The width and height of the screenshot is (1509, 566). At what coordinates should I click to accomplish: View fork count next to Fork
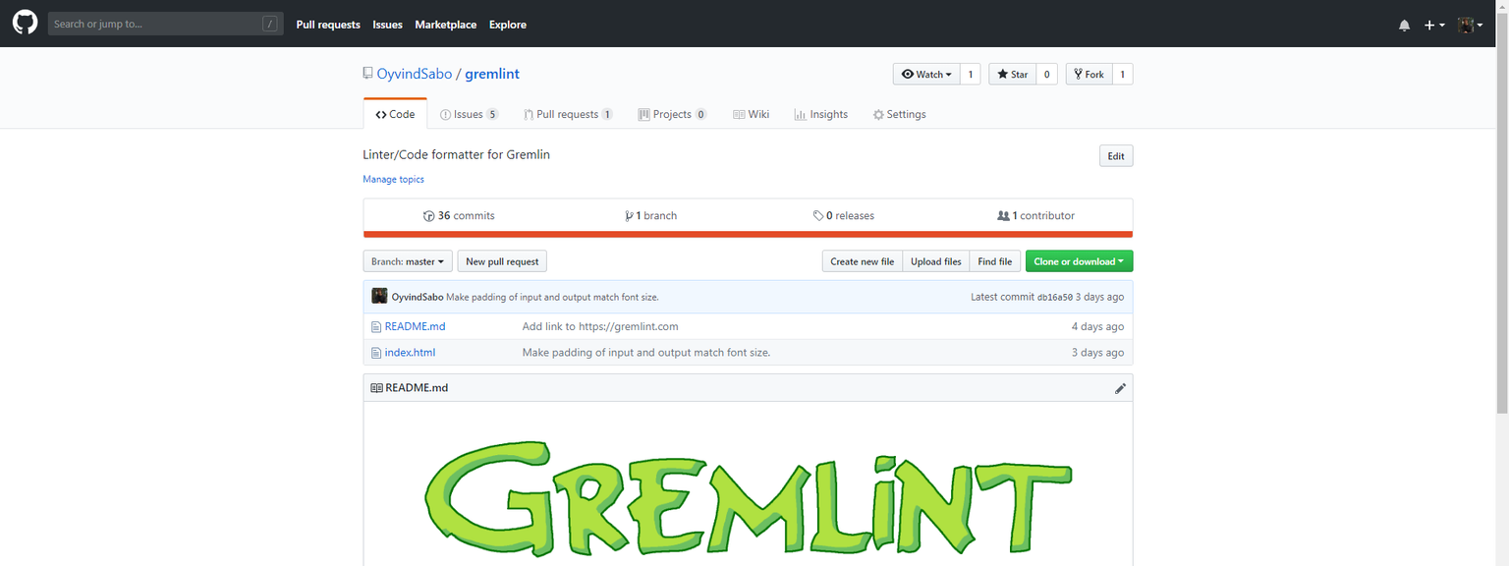pyautogui.click(x=1123, y=74)
